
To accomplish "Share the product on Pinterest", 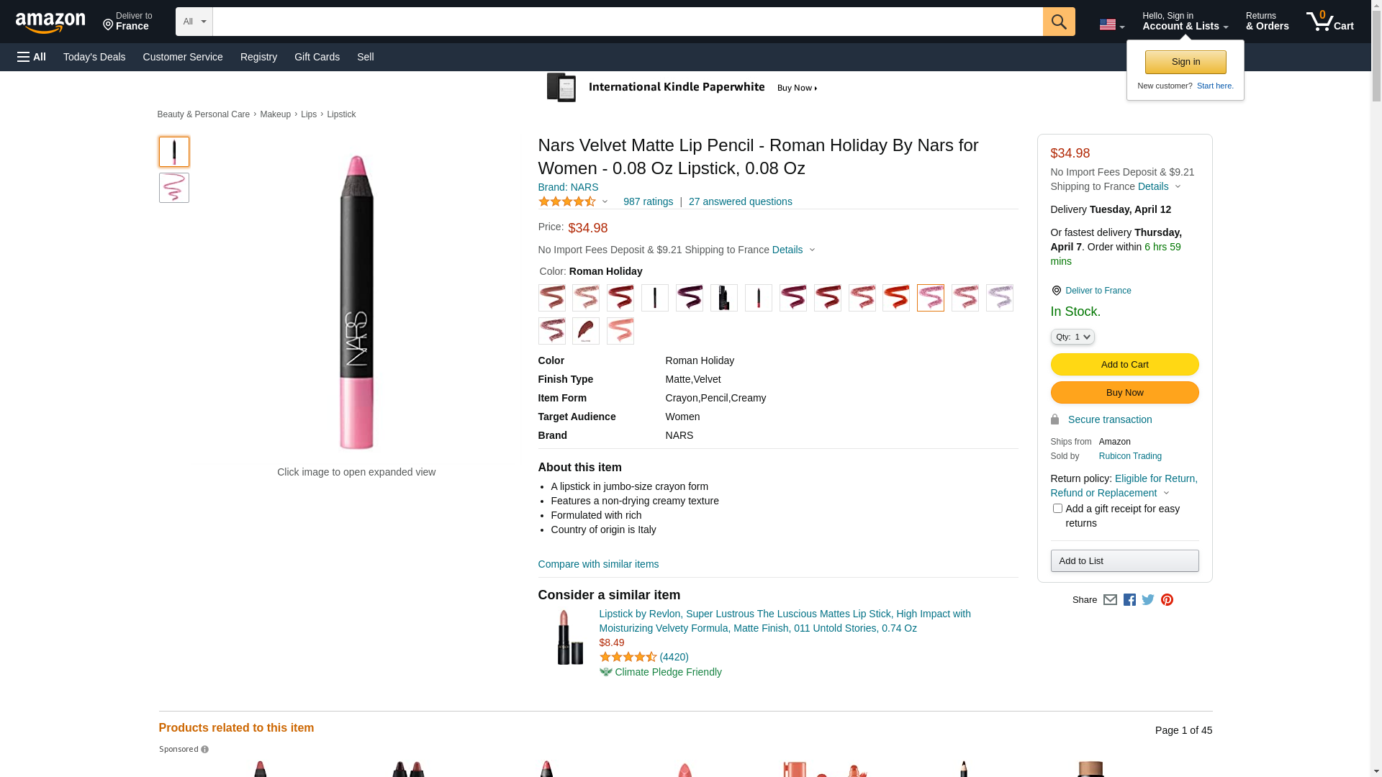I will point(1167,600).
